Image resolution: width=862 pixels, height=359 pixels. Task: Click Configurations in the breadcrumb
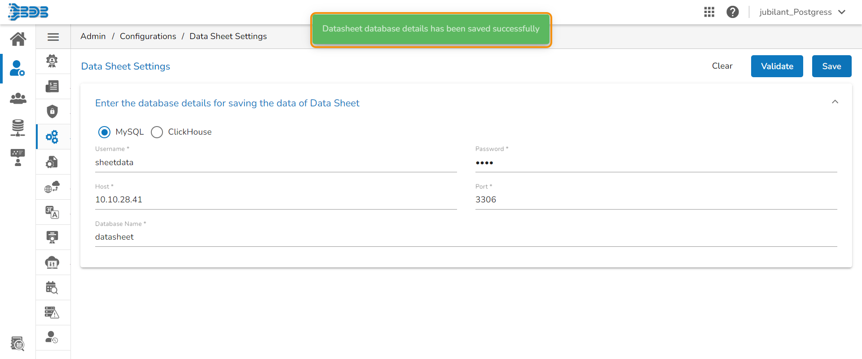point(148,36)
